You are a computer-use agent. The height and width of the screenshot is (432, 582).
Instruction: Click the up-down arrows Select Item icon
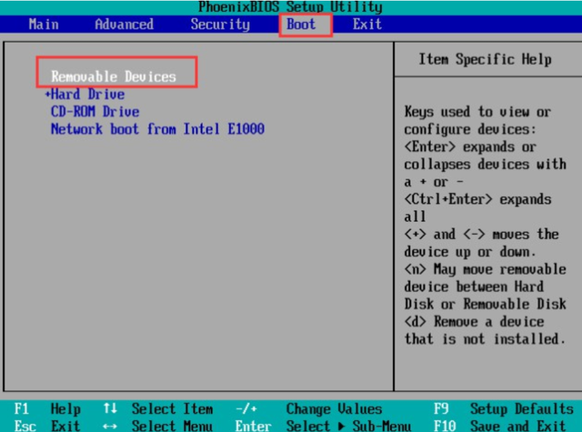[x=109, y=409]
